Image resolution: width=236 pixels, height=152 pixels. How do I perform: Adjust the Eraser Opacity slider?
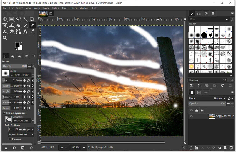[15, 66]
